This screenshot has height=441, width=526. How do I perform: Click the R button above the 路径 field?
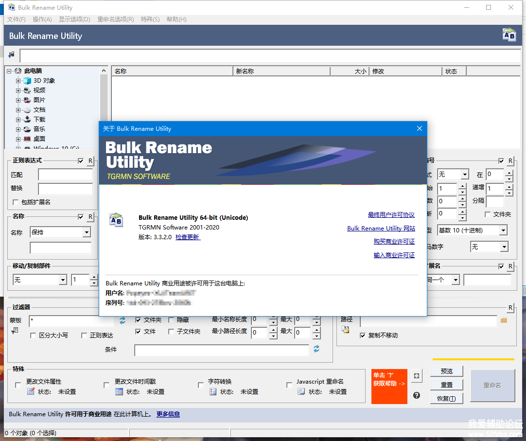tap(510, 307)
